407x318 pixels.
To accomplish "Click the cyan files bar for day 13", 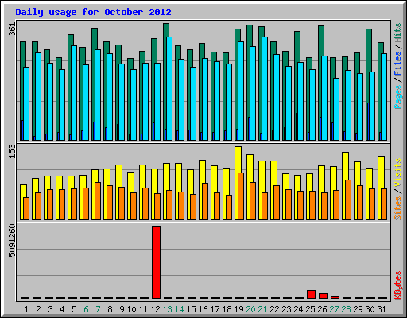I will click(169, 88).
